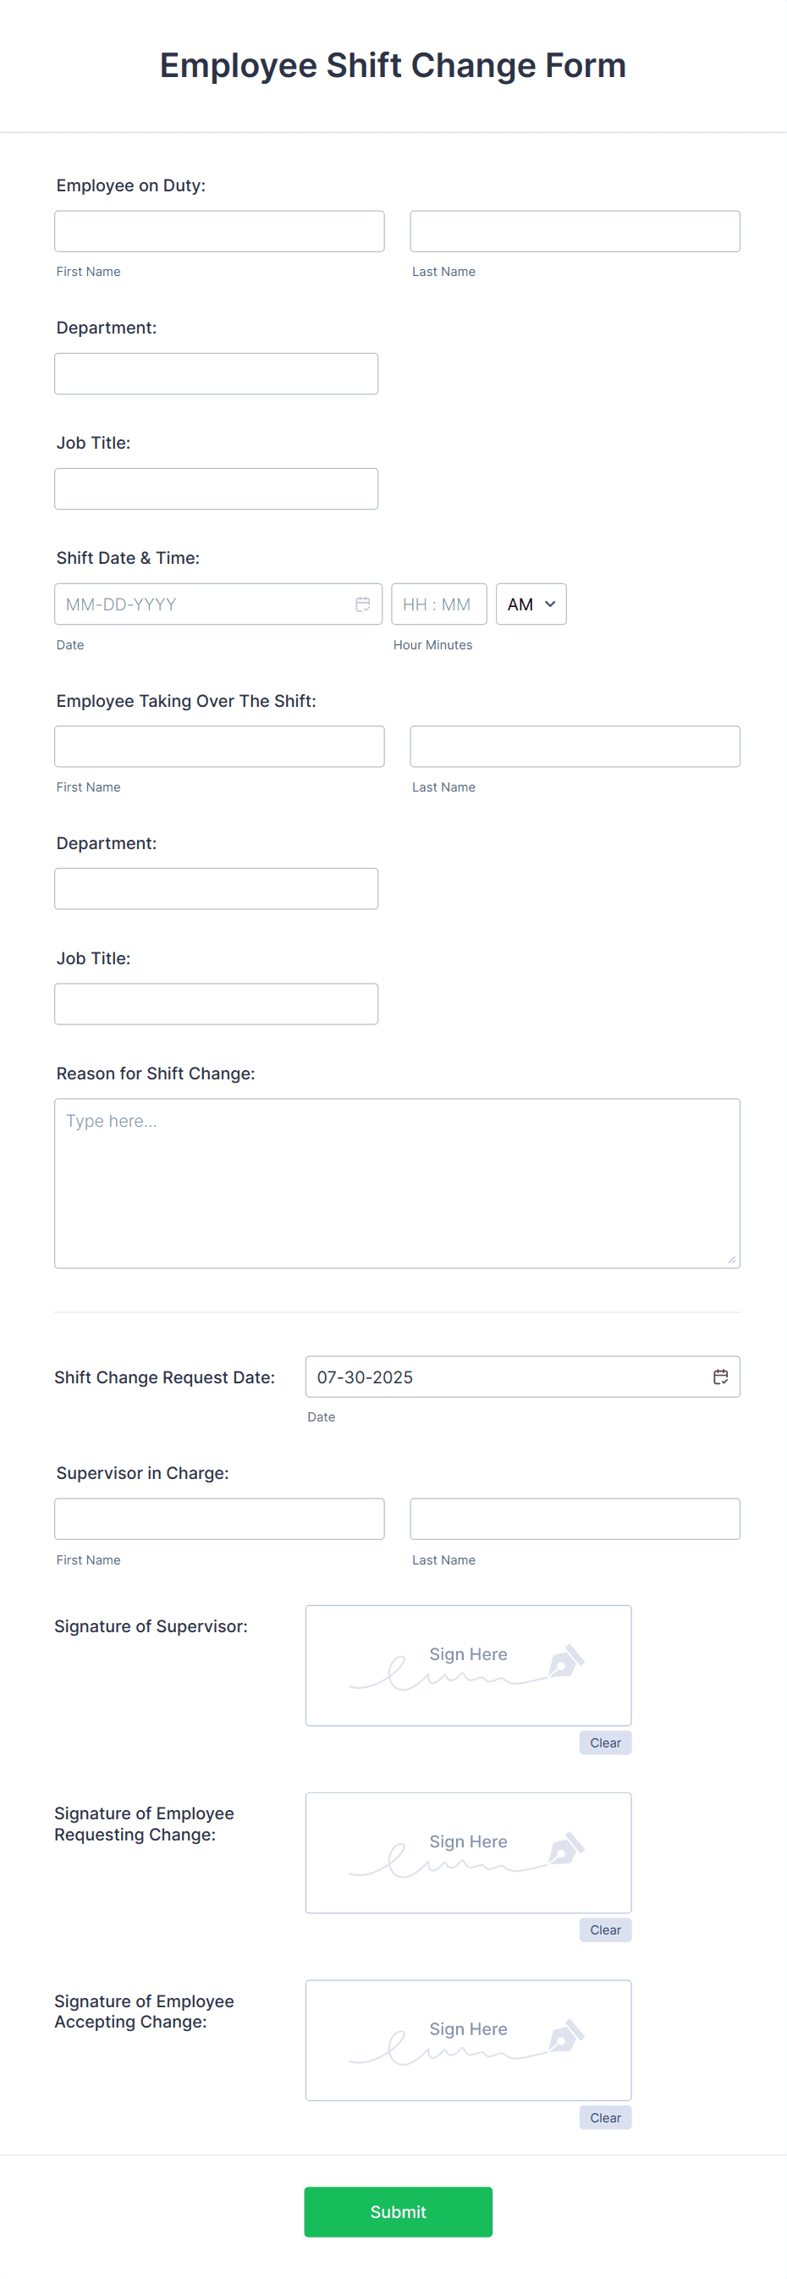787x2279 pixels.
Task: Open the Shift Change Request Date calendar icon
Action: click(720, 1377)
